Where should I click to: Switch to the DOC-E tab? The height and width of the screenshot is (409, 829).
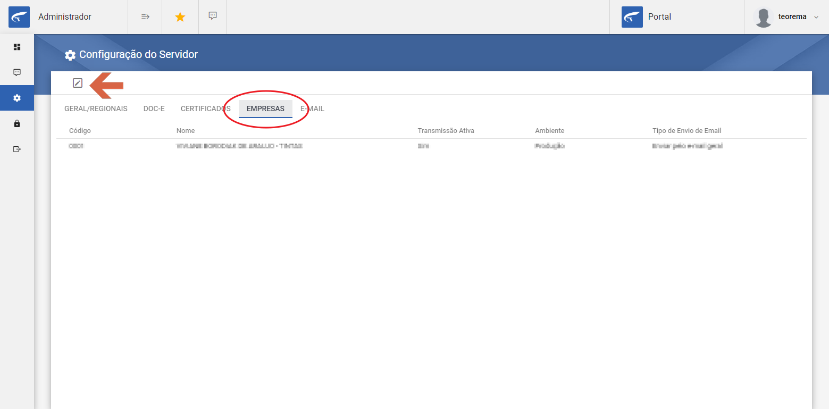click(154, 108)
